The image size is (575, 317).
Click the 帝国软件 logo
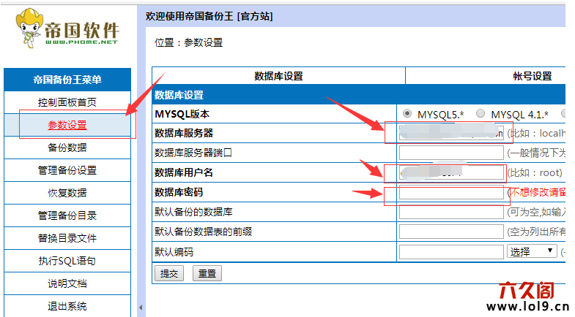(67, 31)
